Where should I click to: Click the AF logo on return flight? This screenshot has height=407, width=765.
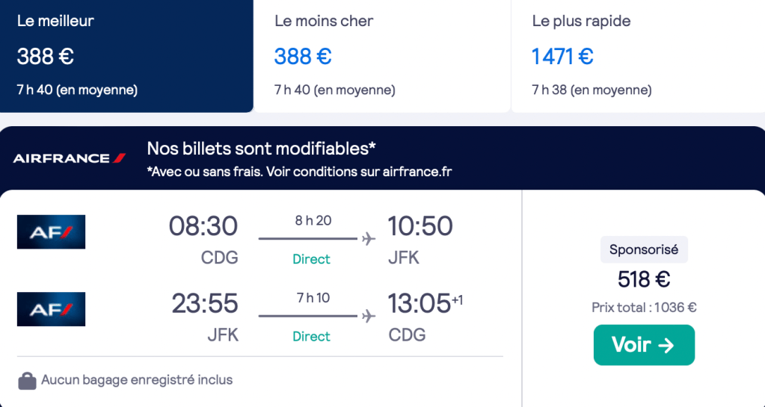(51, 309)
